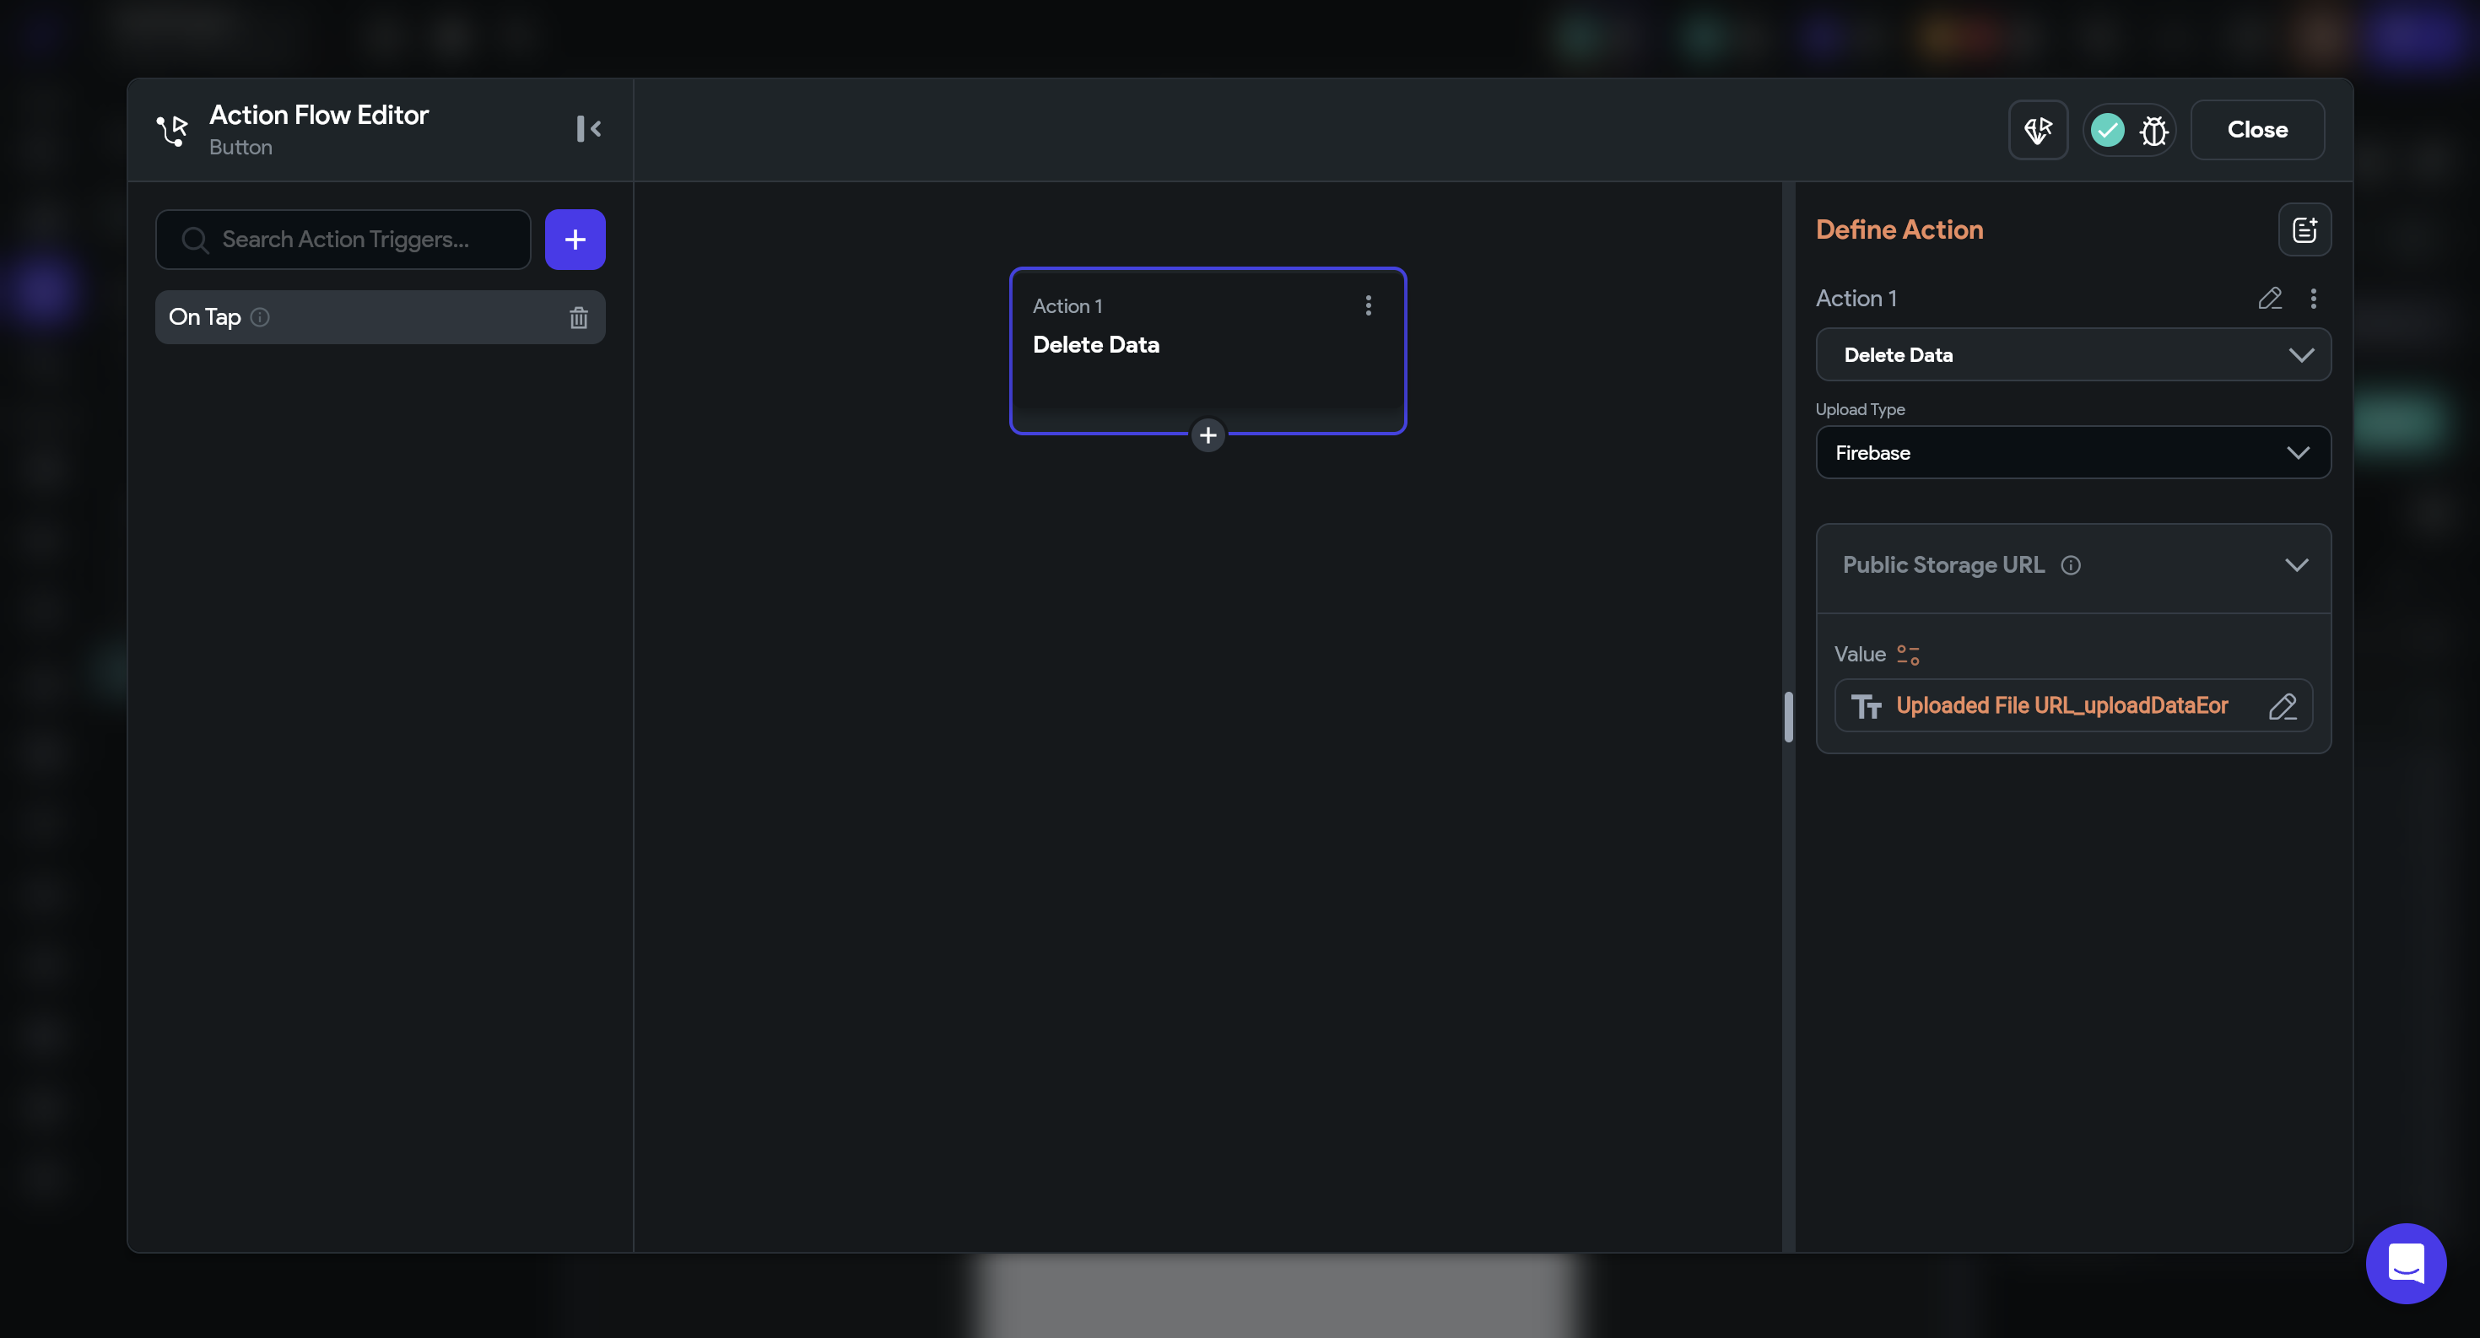Click the AI generate action flow icon
The width and height of the screenshot is (2480, 1338).
(x=2037, y=130)
